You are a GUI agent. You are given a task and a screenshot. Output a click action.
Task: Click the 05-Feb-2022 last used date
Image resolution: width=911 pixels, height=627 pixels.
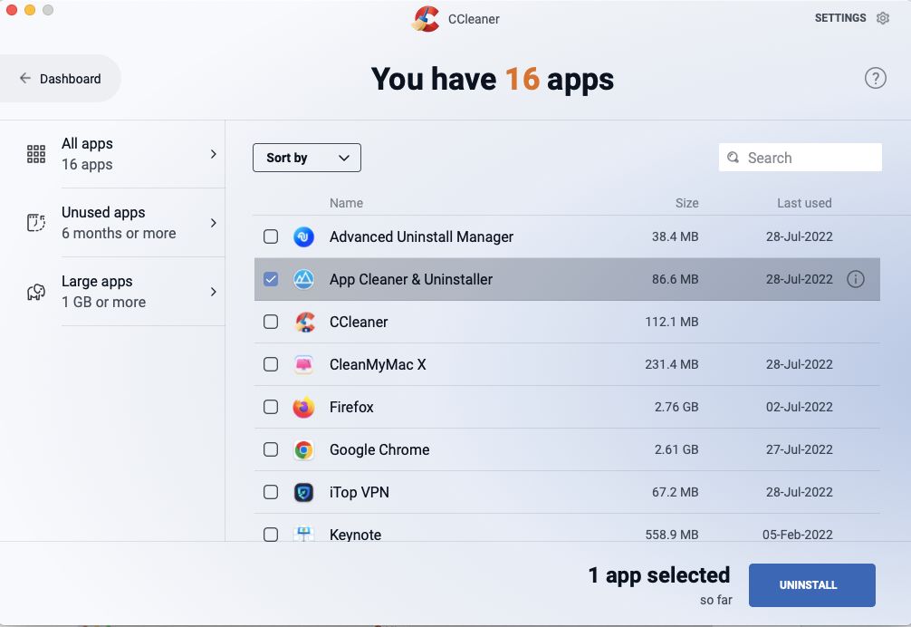(798, 535)
